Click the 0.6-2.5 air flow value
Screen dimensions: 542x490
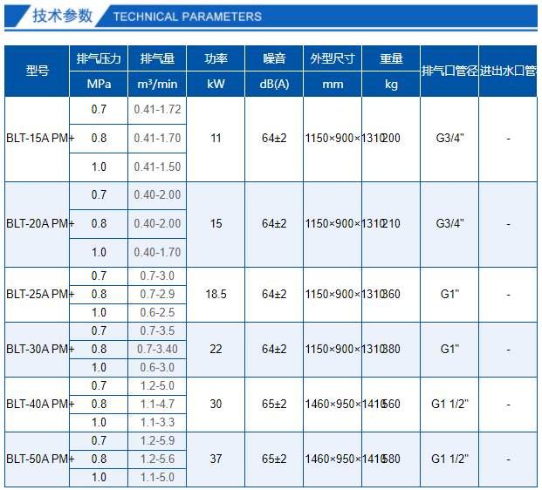coord(157,312)
